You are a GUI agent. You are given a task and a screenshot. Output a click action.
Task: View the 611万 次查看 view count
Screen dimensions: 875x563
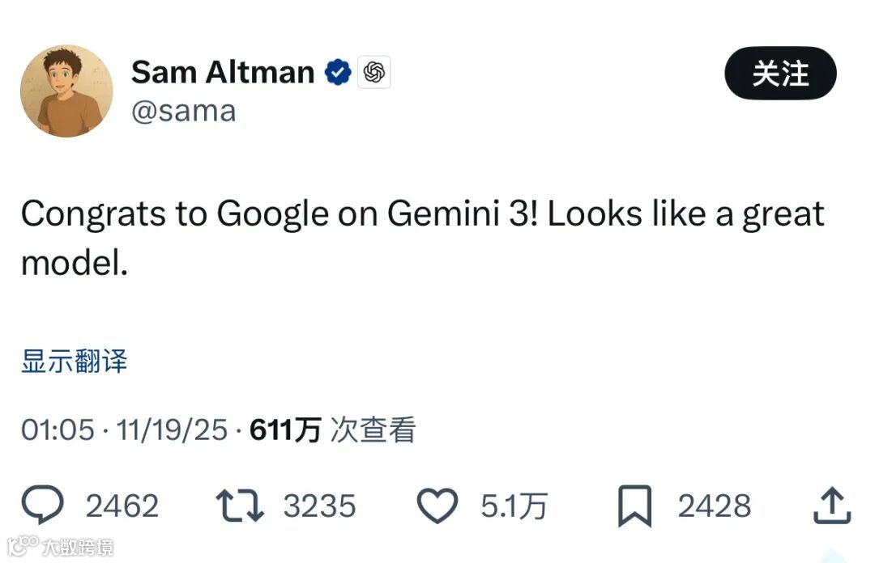[x=332, y=430]
